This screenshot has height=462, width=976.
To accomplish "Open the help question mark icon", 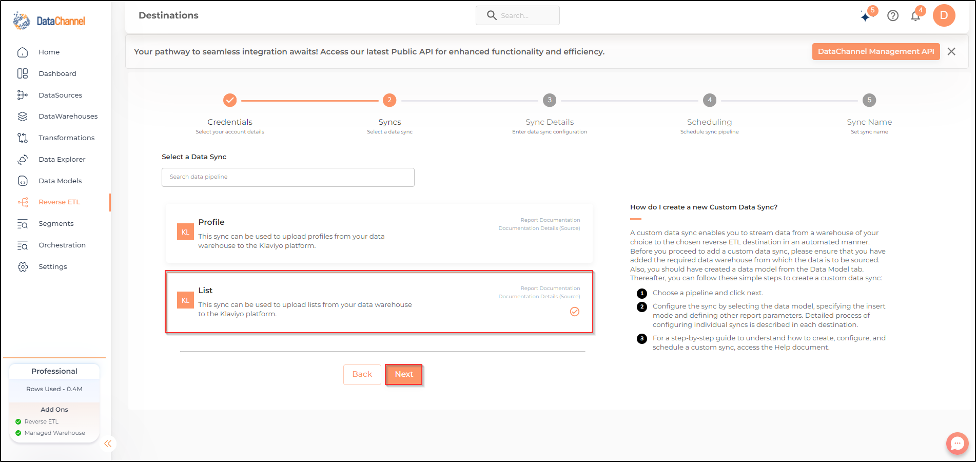I will pyautogui.click(x=893, y=16).
